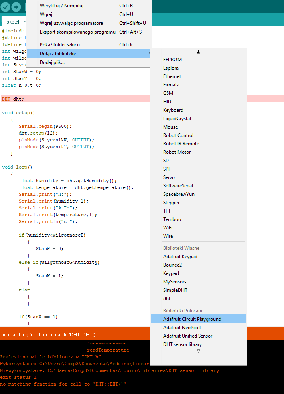Viewport: 284px width, 394px height.
Task: Include the HID library
Action: [198, 102]
